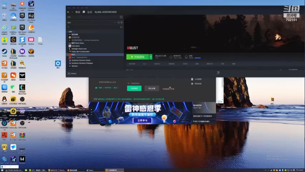Image resolution: width=305 pixels, height=172 pixels.
Task: Open WeGame desktop icon
Action: (13, 41)
